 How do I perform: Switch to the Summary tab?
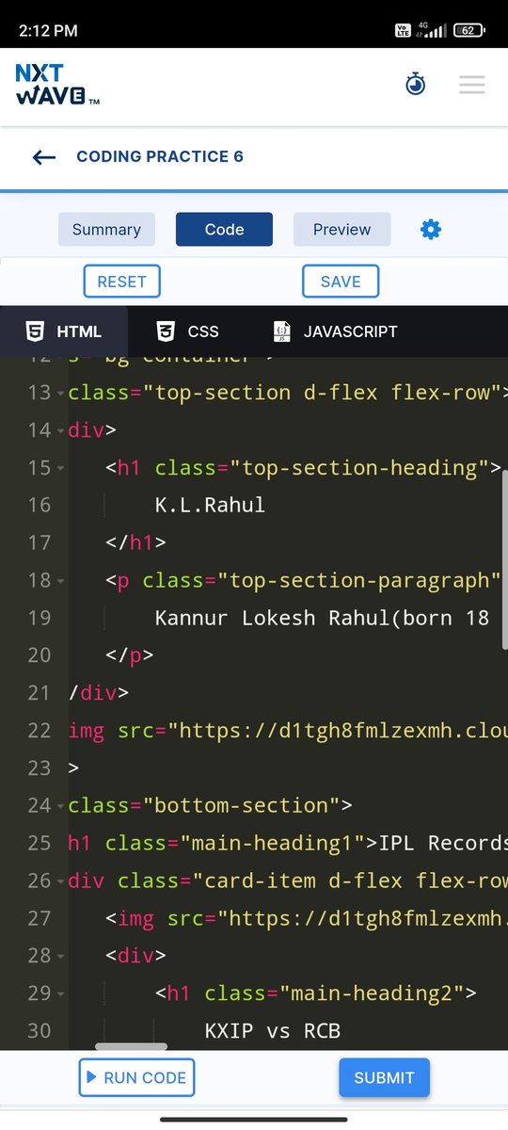[106, 230]
